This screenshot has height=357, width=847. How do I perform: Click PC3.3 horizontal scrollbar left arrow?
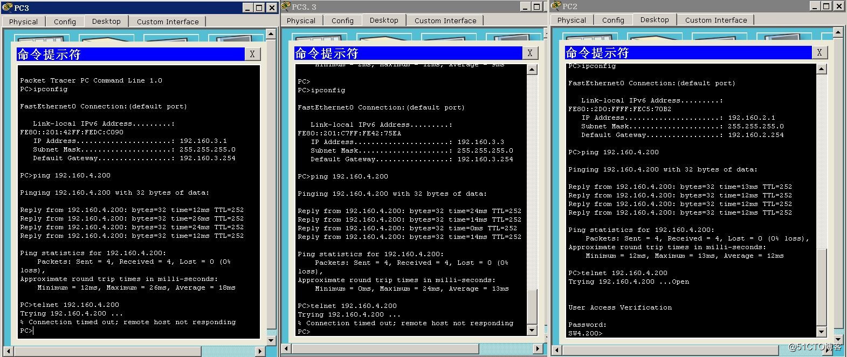pos(286,349)
